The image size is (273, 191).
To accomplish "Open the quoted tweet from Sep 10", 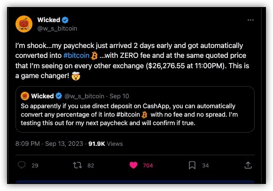I will pos(135,109).
